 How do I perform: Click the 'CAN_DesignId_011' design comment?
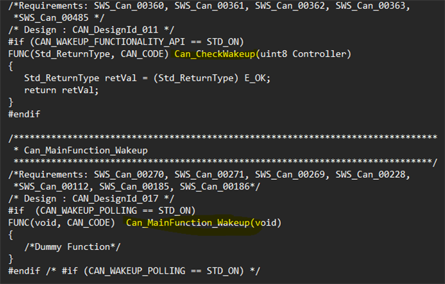[x=115, y=30]
